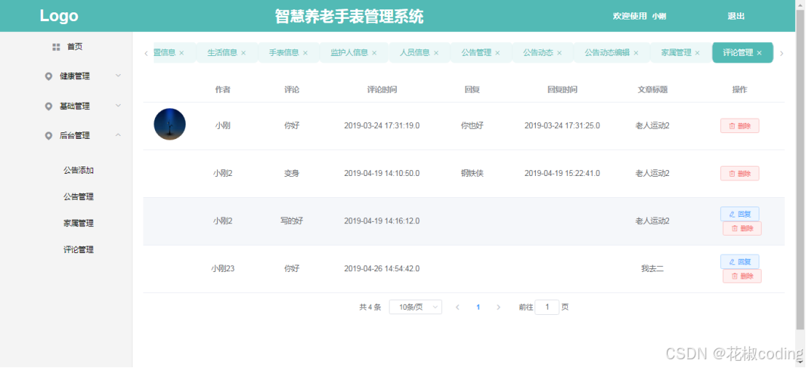
Task: Reply to the 小刚23 comment 你好
Action: [740, 262]
